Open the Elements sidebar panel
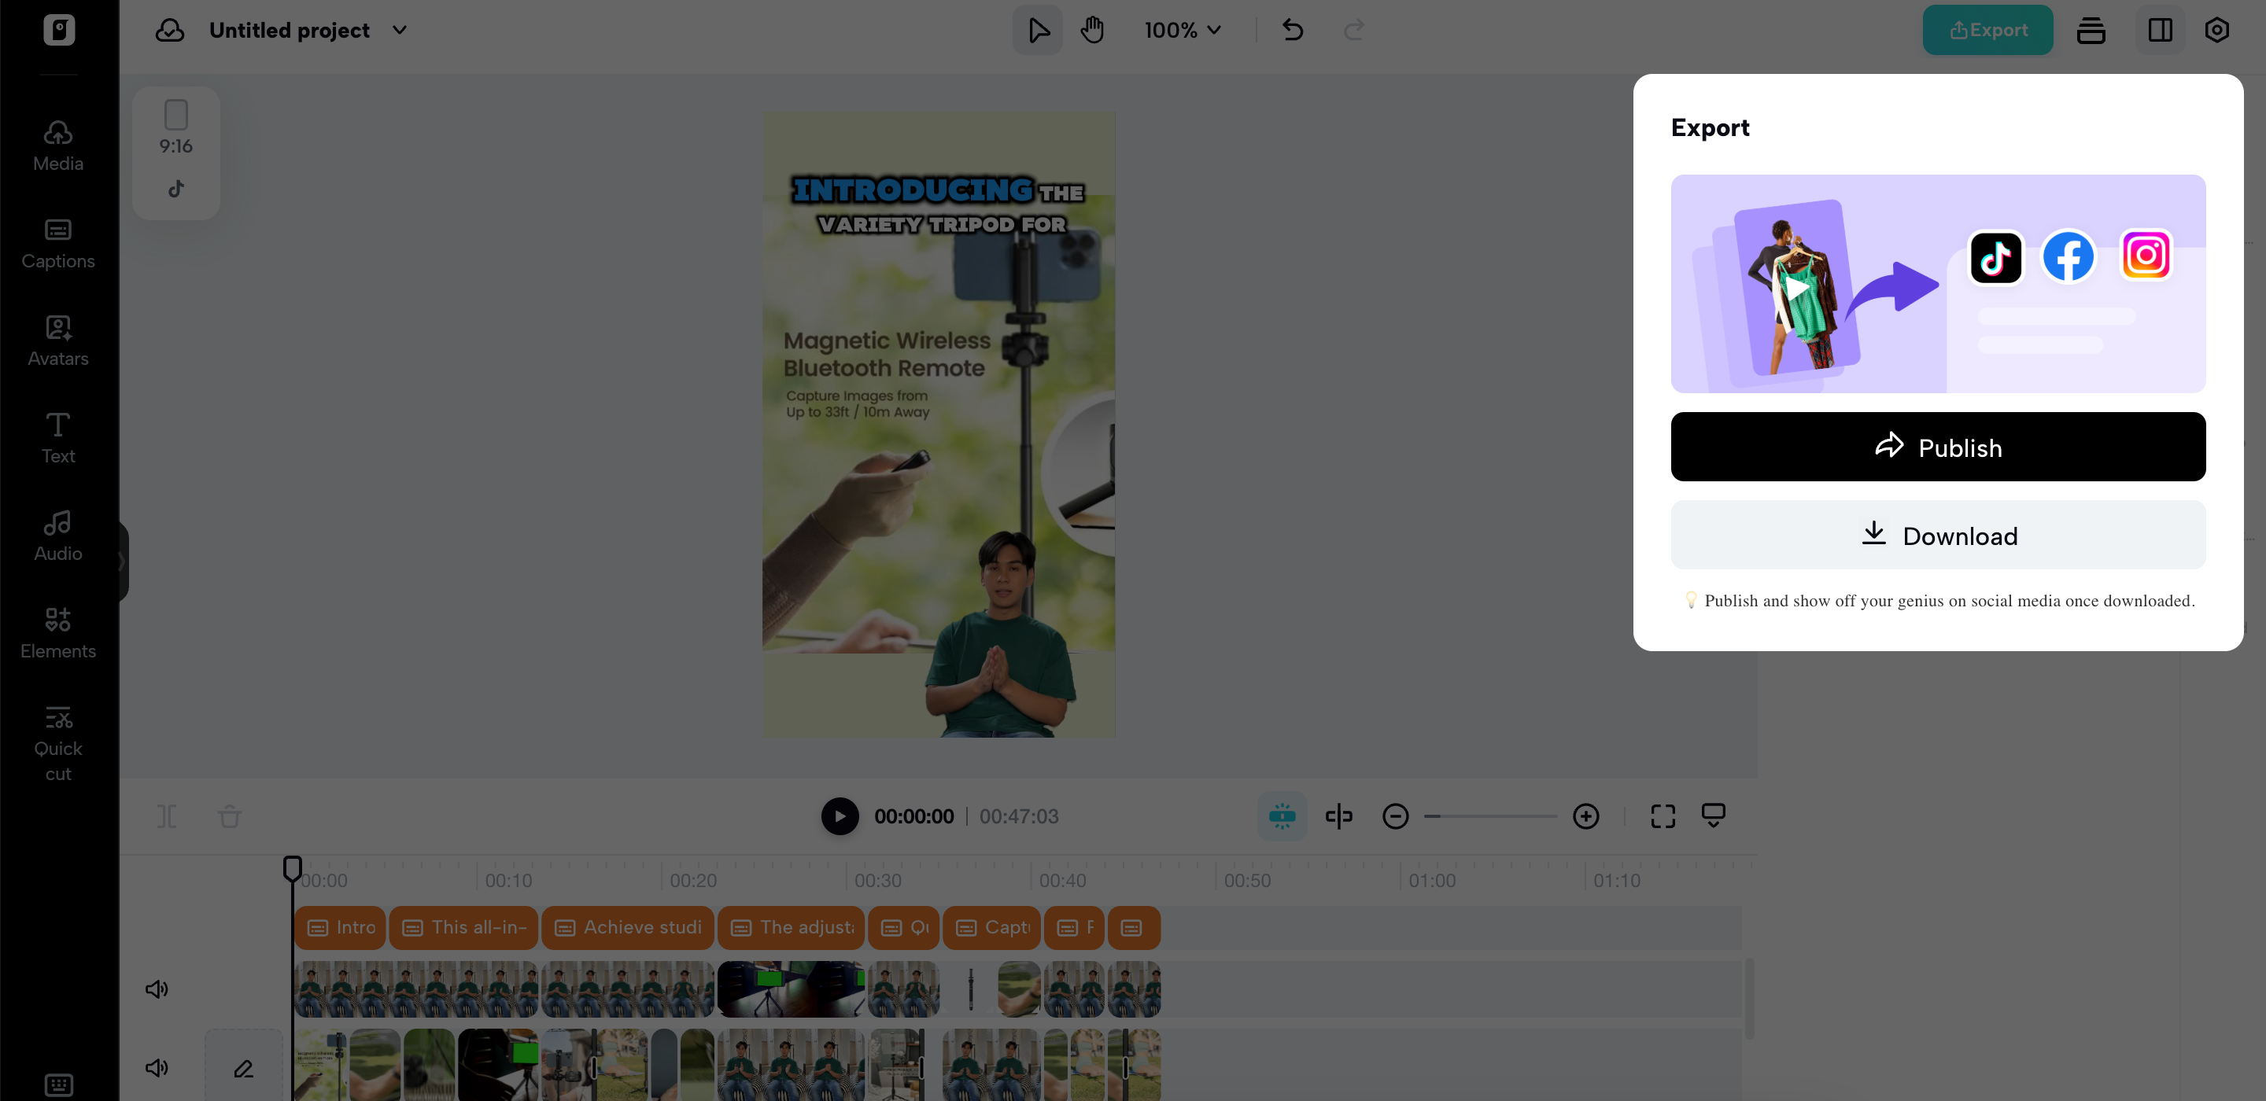Screen dimensions: 2266x1101 coord(58,633)
